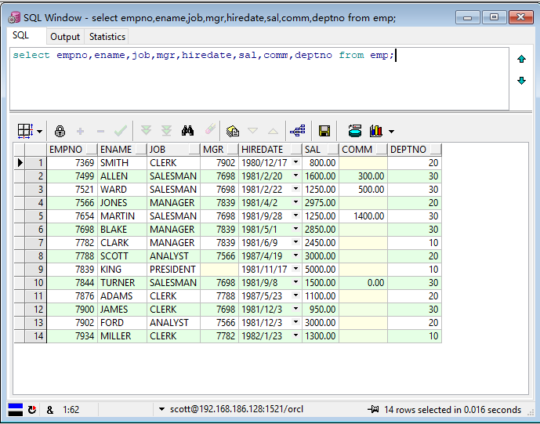Screen dimensions: 540x424
Task: Click the refresh icon in status bar
Action: click(x=32, y=410)
